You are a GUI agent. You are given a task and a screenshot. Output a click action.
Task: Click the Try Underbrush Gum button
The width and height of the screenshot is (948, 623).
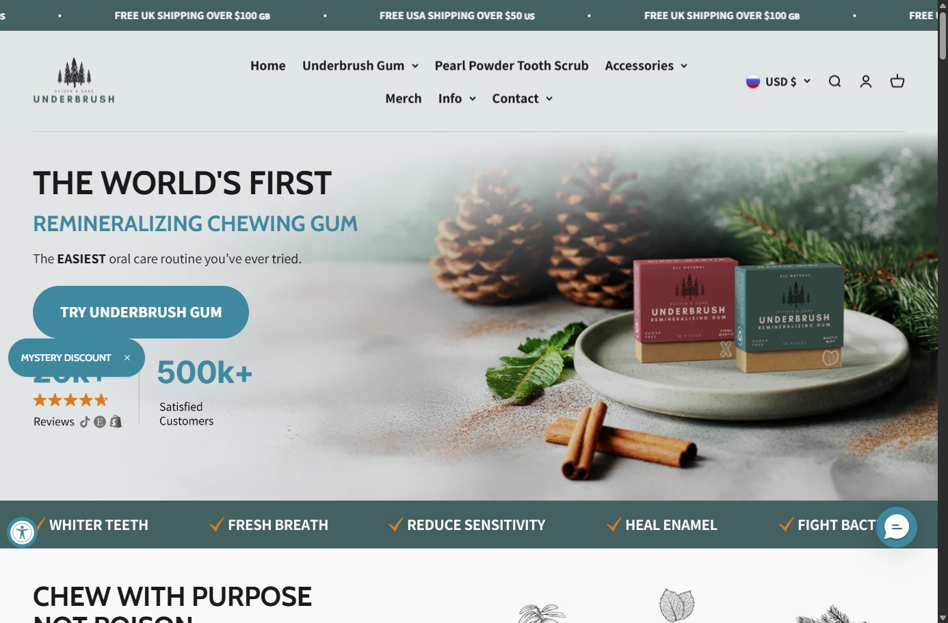pos(141,312)
